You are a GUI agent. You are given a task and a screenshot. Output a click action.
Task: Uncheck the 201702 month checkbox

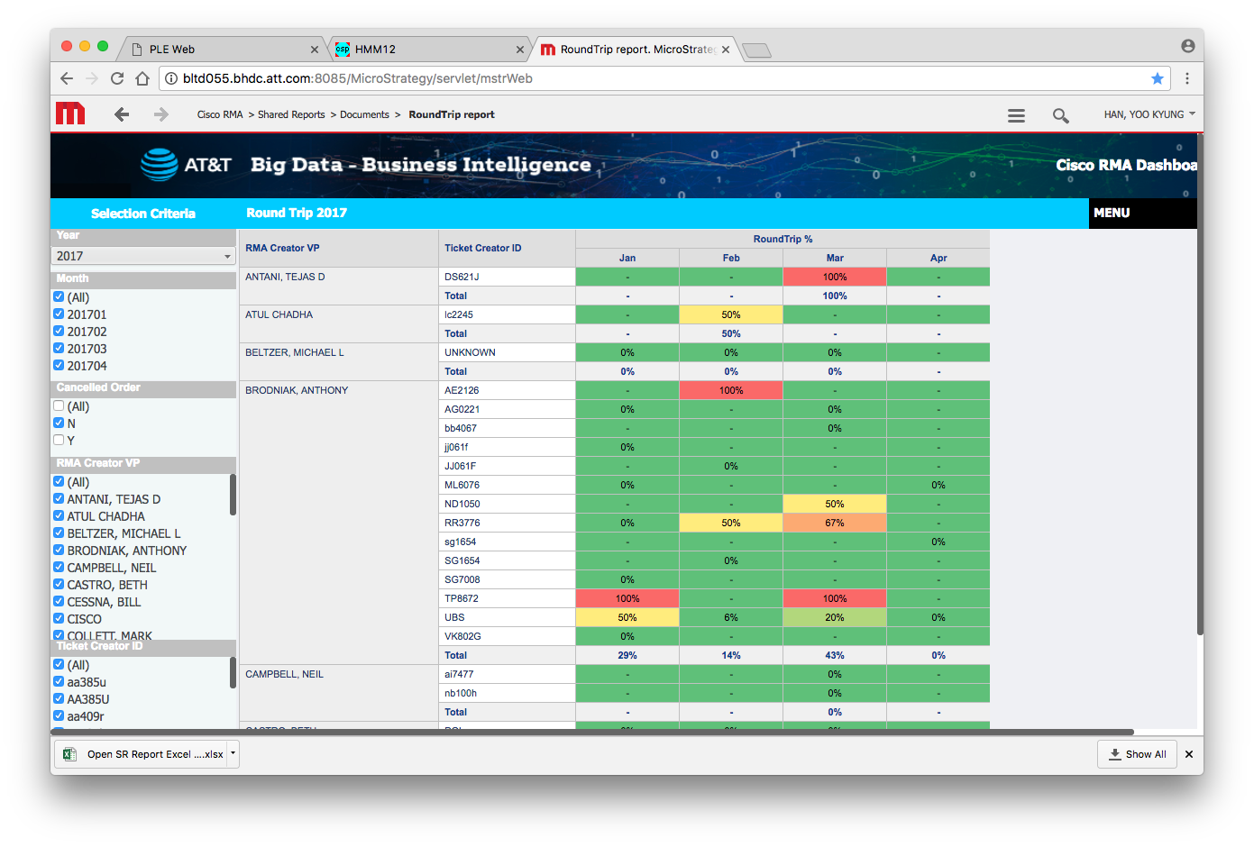59,332
